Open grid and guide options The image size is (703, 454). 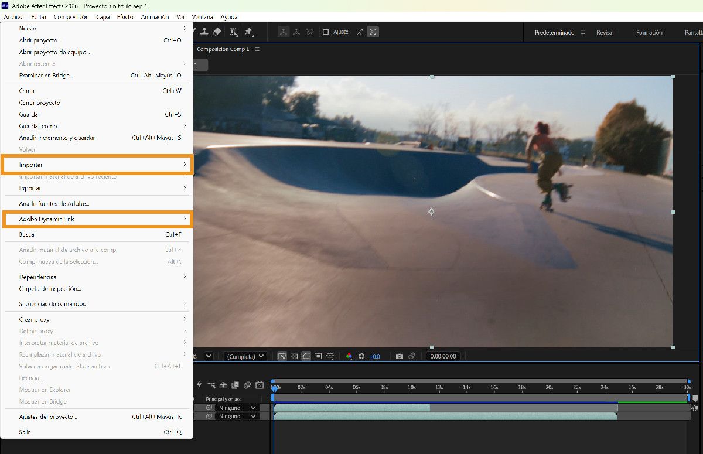pos(330,356)
